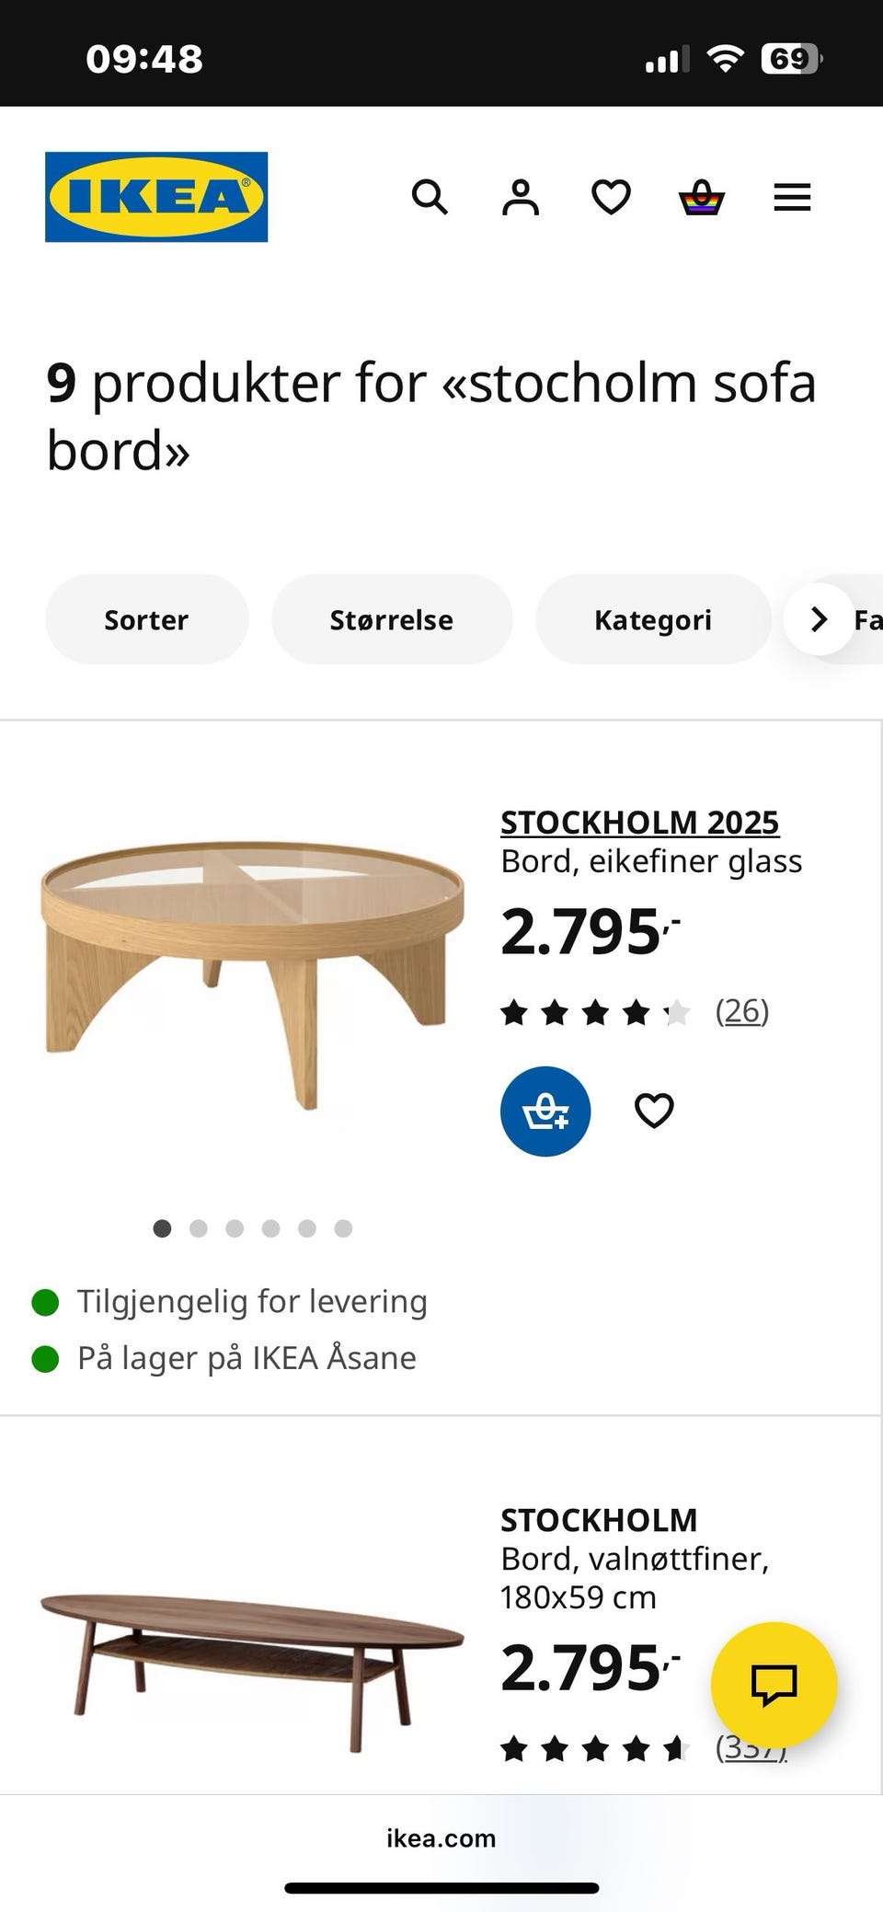The image size is (883, 1912).
Task: Open the user account profile icon
Action: [x=521, y=197]
